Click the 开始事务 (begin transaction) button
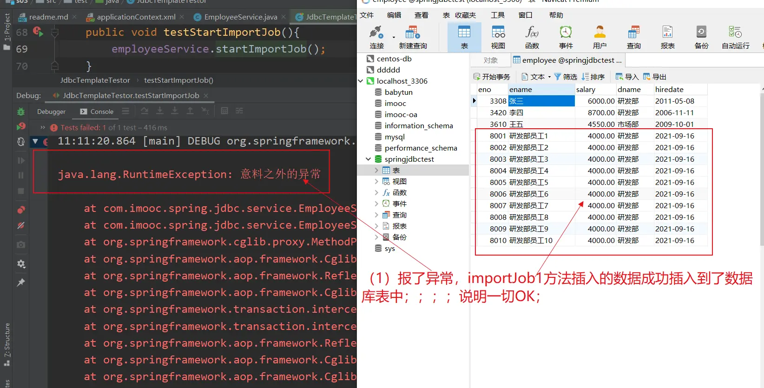 tap(492, 77)
